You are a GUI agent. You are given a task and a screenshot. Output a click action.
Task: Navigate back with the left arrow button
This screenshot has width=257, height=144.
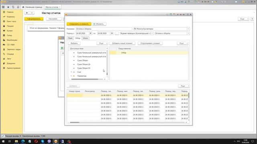(27, 13)
